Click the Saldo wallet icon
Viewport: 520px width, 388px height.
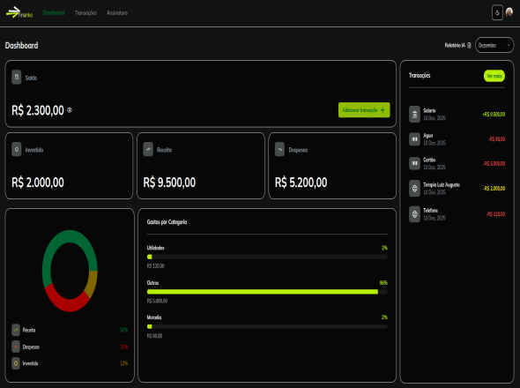(16, 77)
